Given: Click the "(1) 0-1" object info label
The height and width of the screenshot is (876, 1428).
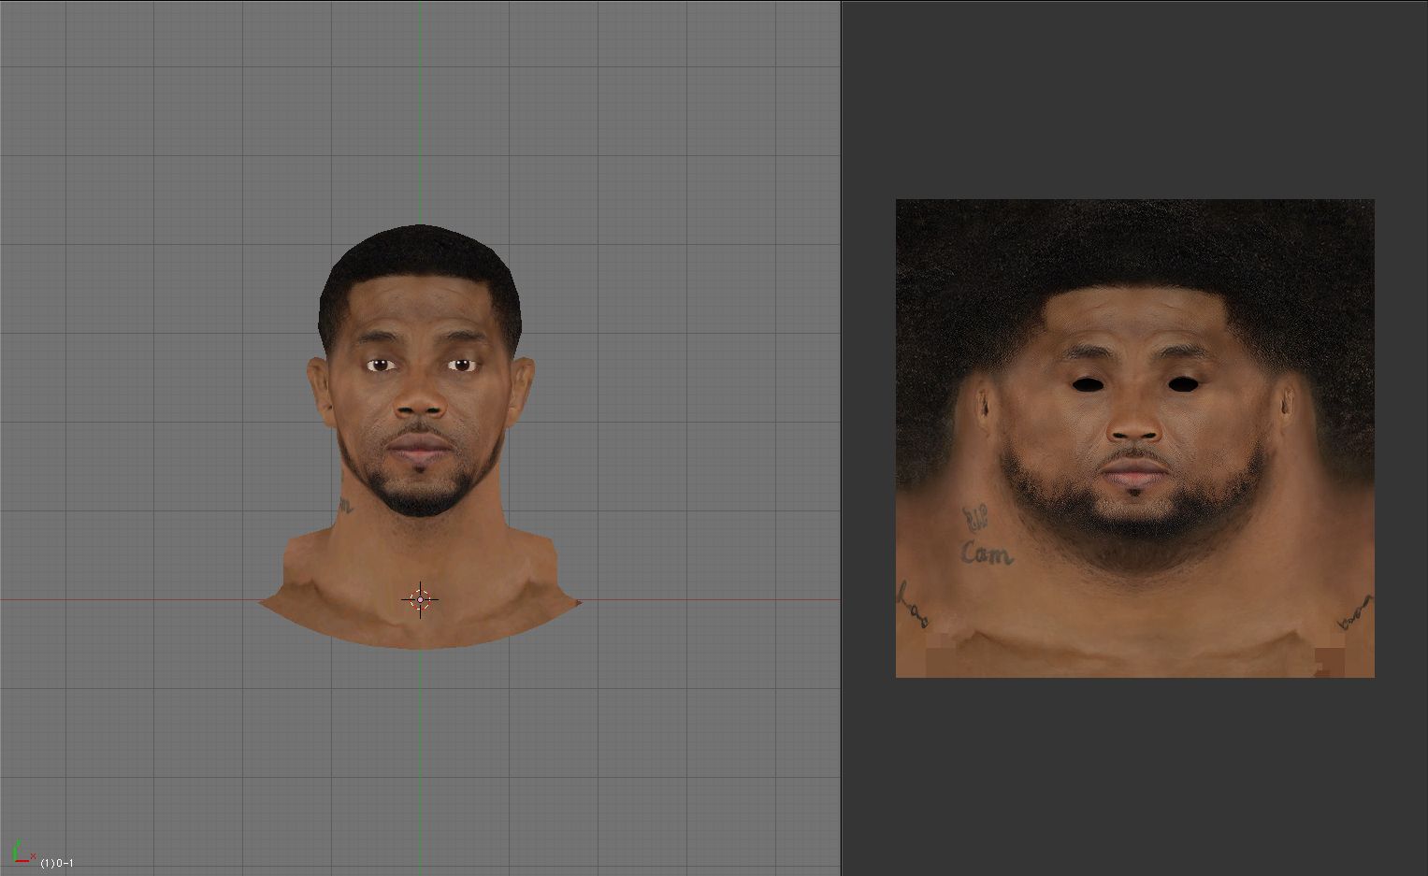Looking at the screenshot, I should pyautogui.click(x=57, y=862).
